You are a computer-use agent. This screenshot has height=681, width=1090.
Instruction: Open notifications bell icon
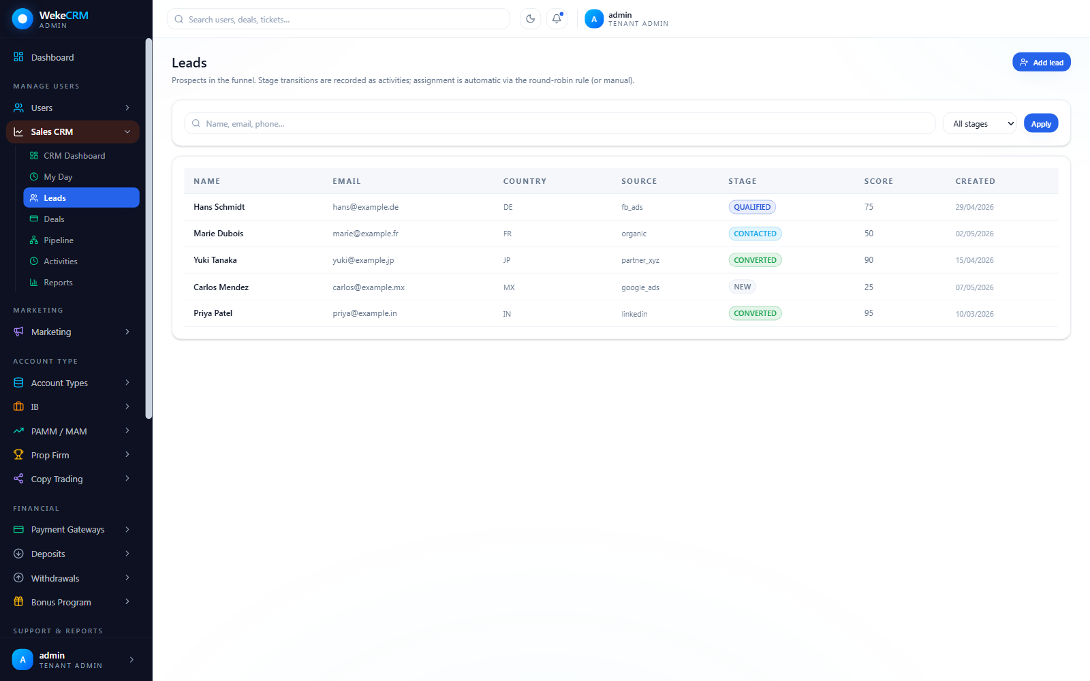[557, 19]
